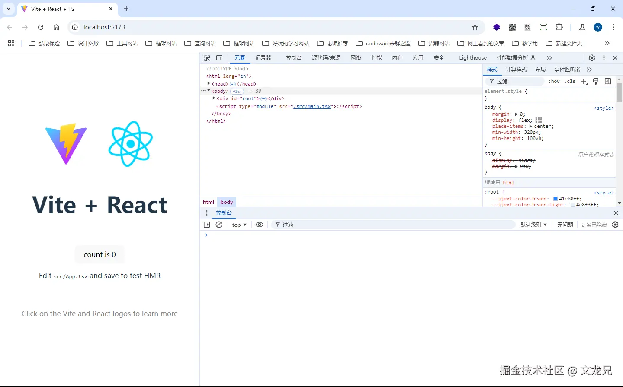Open the 默认级别 log level dropdown

533,225
